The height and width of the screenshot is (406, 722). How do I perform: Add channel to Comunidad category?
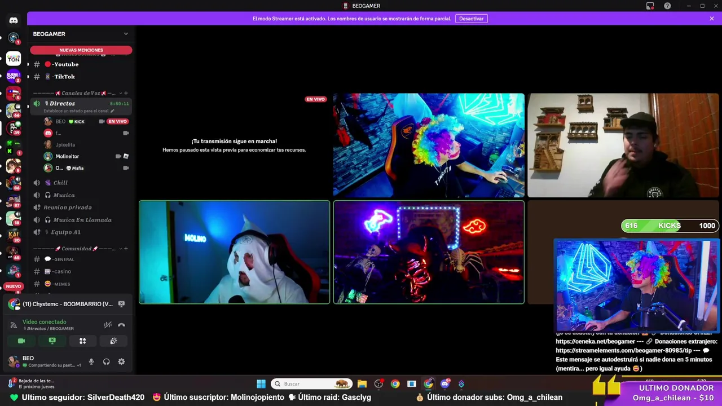(x=126, y=249)
